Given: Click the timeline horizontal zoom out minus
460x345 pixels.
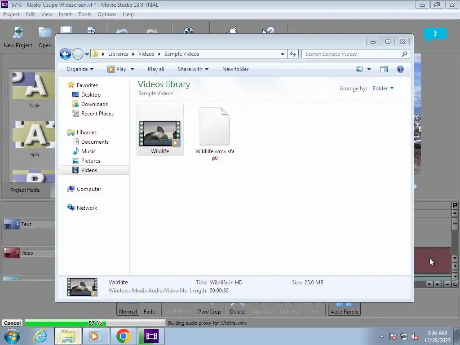Looking at the screenshot, I should pyautogui.click(x=447, y=284).
